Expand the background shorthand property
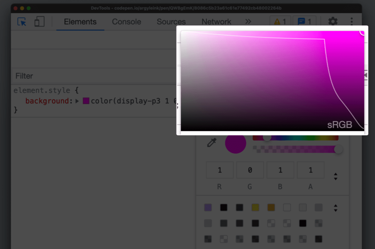 [x=77, y=101]
